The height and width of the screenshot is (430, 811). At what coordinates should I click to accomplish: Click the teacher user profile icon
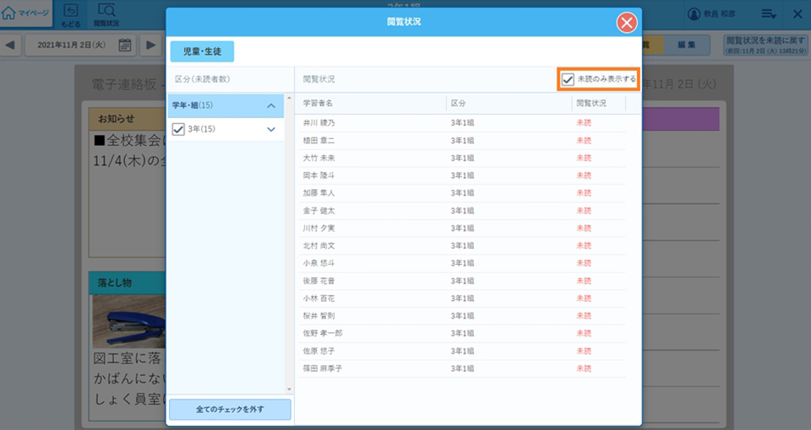(x=694, y=13)
